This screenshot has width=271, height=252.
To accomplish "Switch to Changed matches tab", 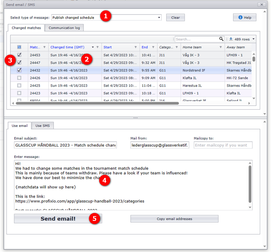I will [x=26, y=28].
